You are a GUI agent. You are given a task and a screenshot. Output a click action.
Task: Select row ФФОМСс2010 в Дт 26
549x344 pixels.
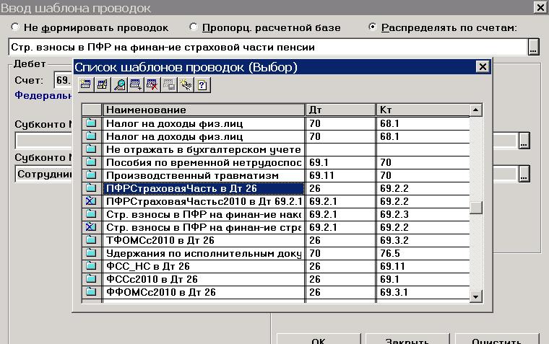(x=276, y=292)
